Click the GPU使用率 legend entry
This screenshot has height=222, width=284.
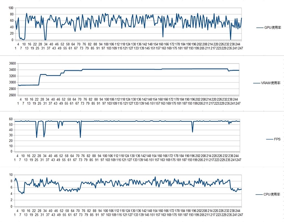point(269,28)
